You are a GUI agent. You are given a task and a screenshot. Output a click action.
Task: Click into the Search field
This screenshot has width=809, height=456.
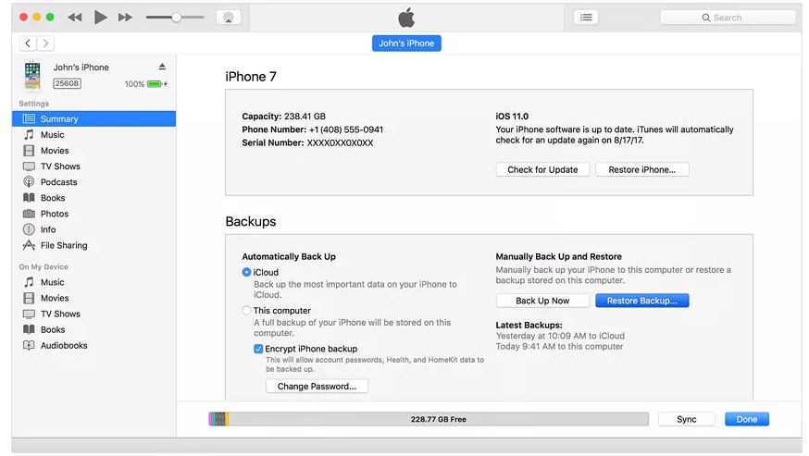coord(728,18)
